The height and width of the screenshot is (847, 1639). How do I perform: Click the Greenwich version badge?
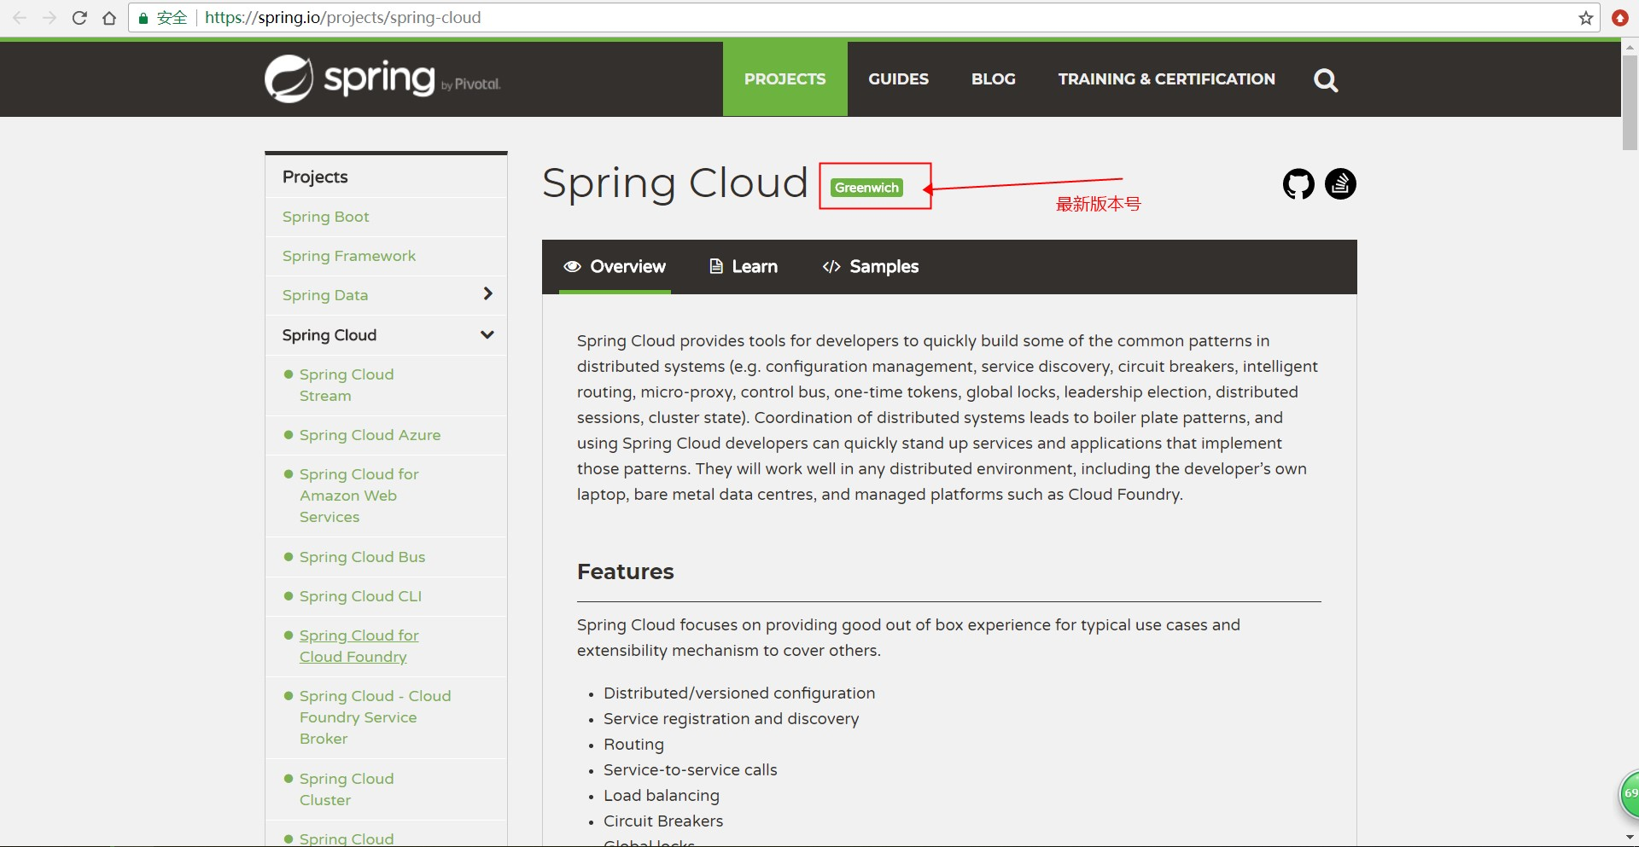pyautogui.click(x=866, y=188)
